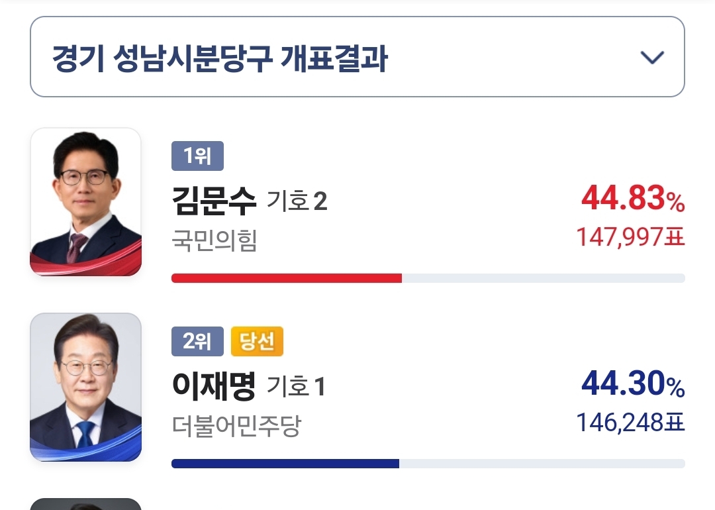
Task: Select the second-ranked candidate's portrait photo
Action: click(x=85, y=387)
